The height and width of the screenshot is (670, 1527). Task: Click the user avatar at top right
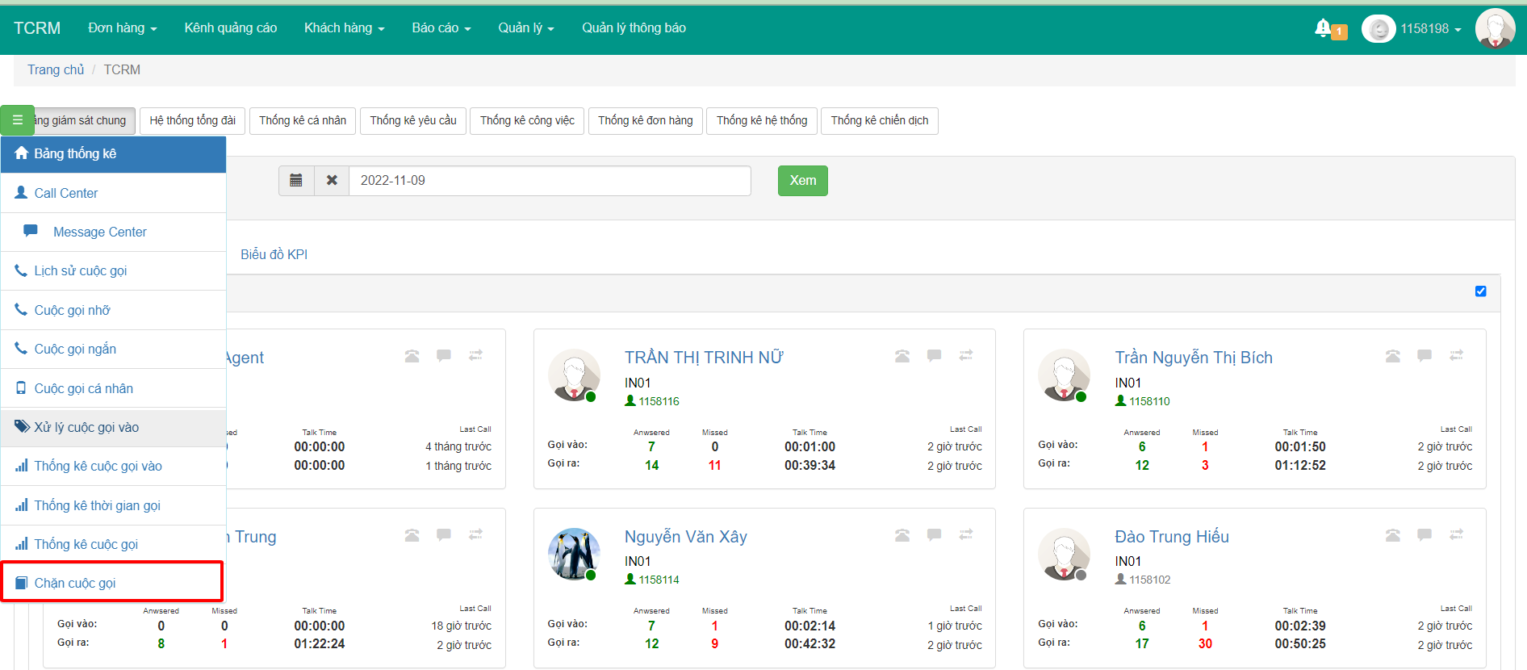click(1495, 28)
